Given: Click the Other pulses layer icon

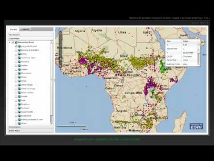Looking at the screenshot, I should [x=19, y=93].
